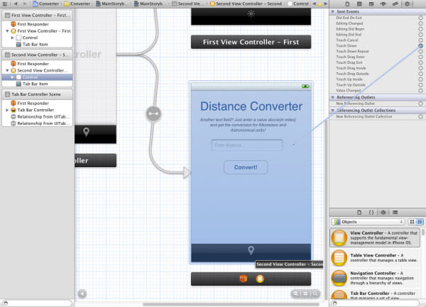This screenshot has height=307, width=426.
Task: Click First Responder cube in scene dock
Action: click(243, 279)
